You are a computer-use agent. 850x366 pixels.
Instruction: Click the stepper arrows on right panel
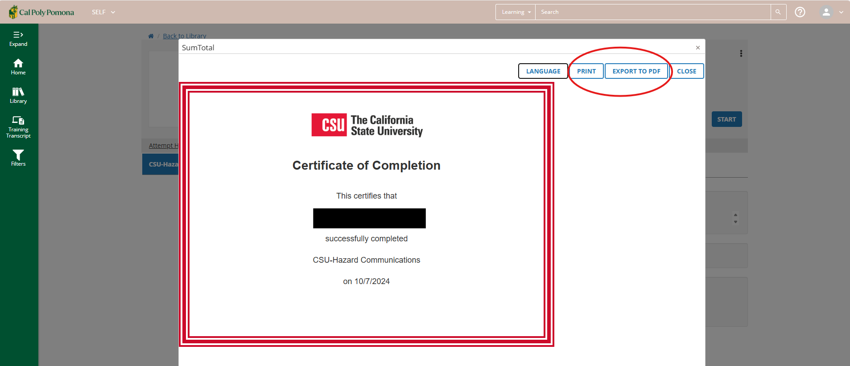735,218
